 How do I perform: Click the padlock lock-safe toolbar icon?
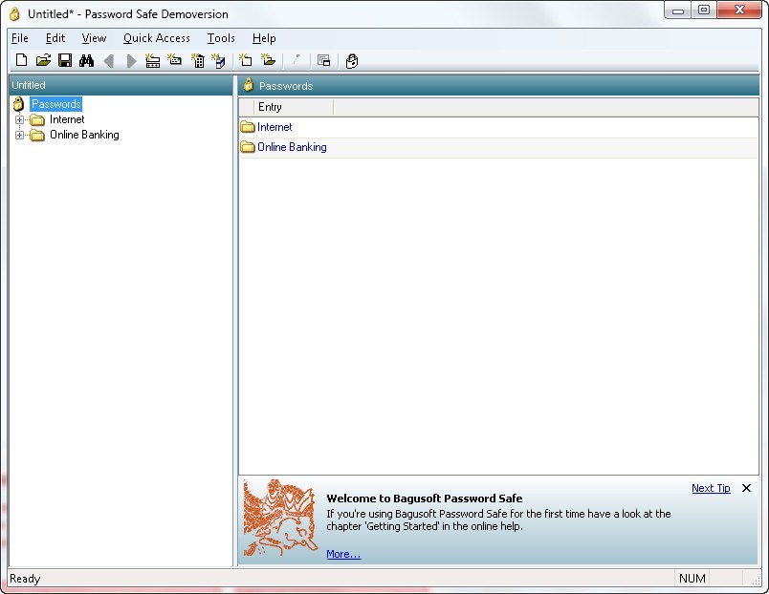(x=352, y=61)
